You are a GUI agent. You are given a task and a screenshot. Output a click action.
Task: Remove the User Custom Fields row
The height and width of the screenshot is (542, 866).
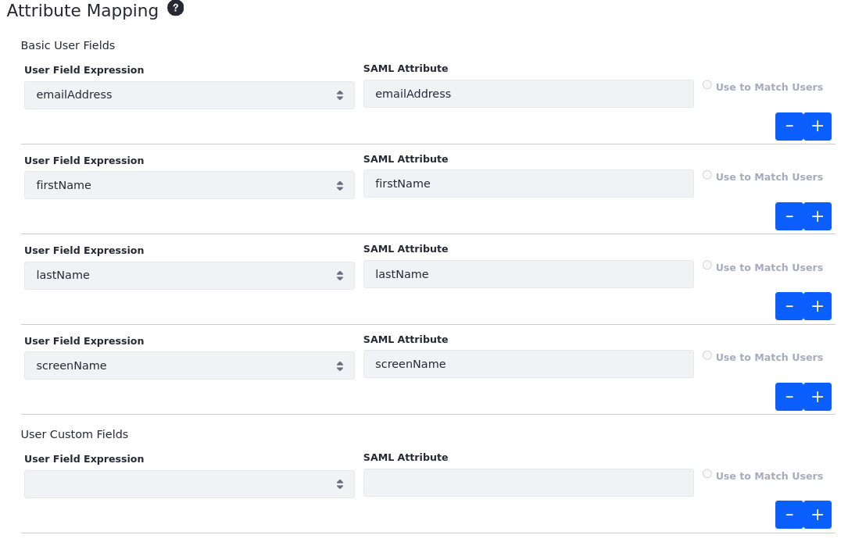[x=789, y=515]
